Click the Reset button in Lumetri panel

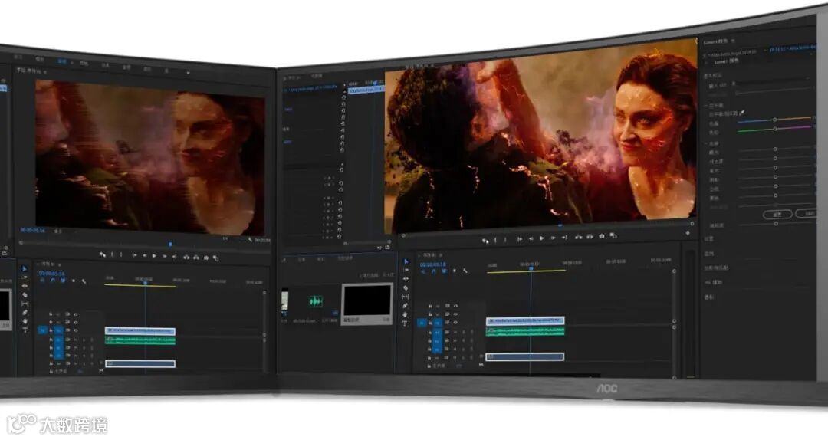pyautogui.click(x=777, y=214)
